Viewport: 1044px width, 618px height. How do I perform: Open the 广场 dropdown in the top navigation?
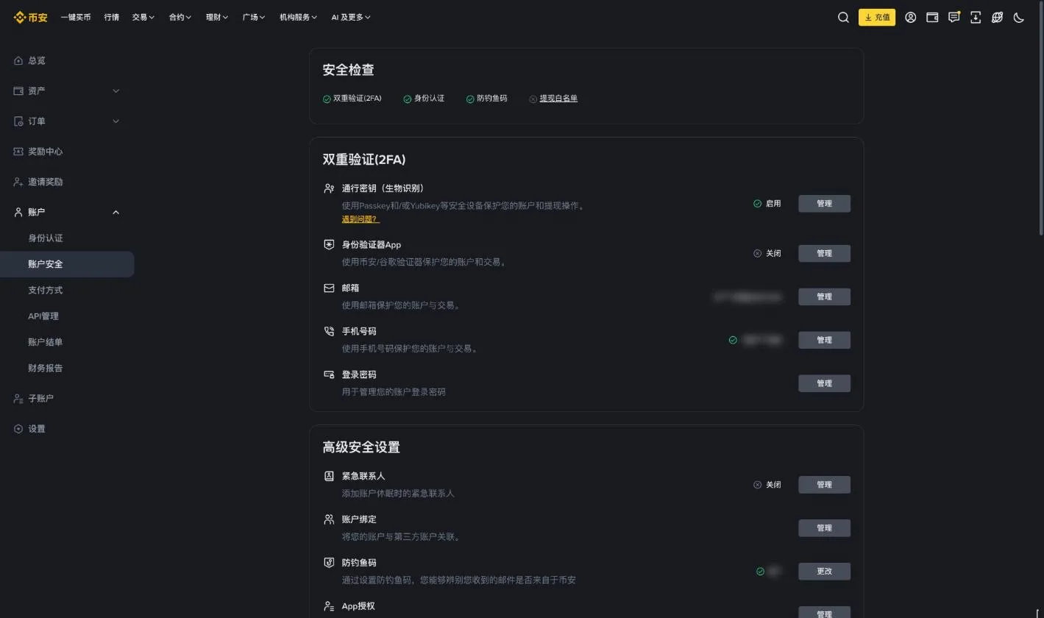click(x=254, y=17)
